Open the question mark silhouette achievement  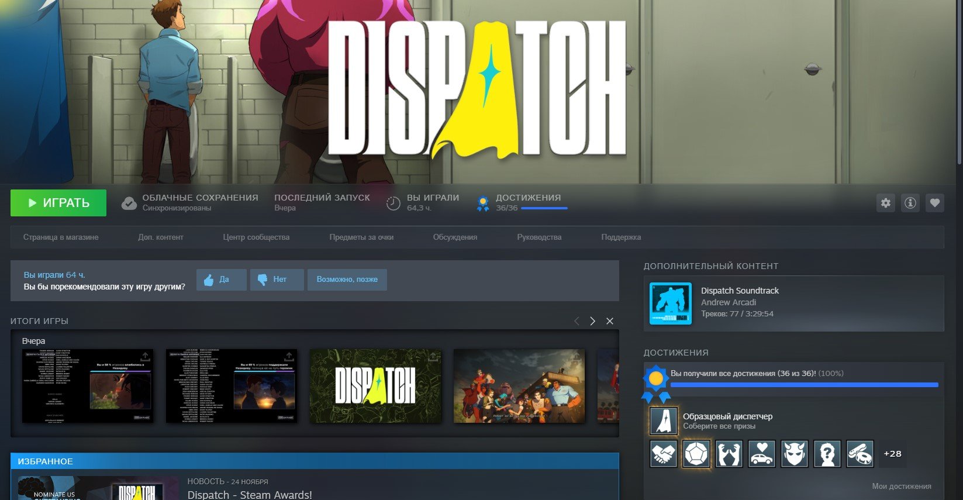827,454
